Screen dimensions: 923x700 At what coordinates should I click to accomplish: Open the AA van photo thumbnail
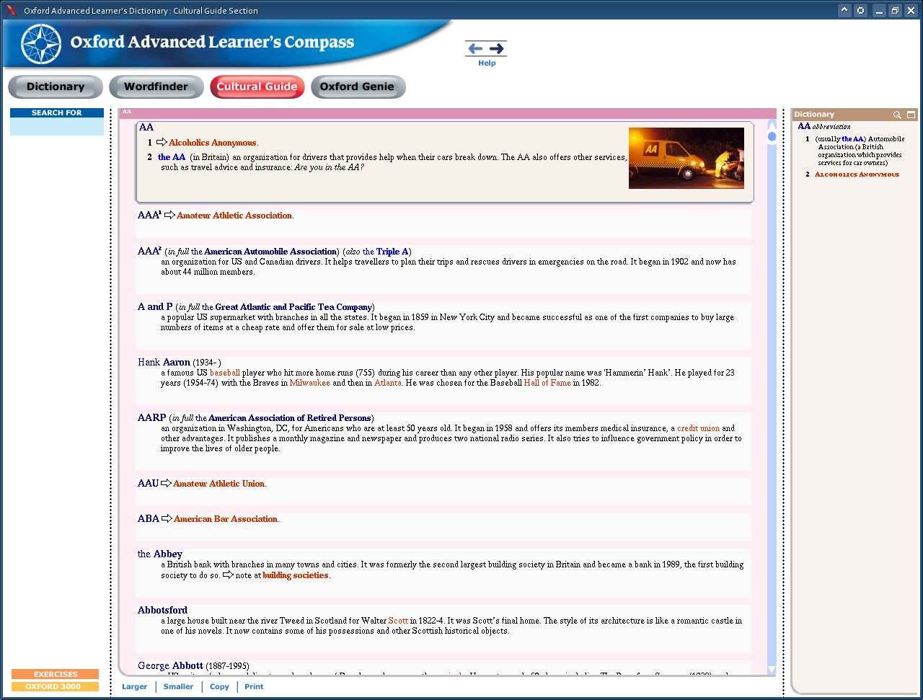point(686,158)
